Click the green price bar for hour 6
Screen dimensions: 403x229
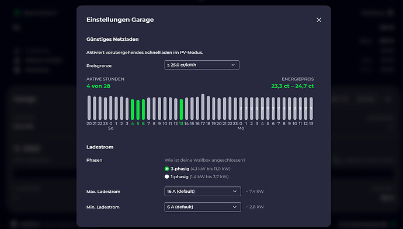(143, 109)
